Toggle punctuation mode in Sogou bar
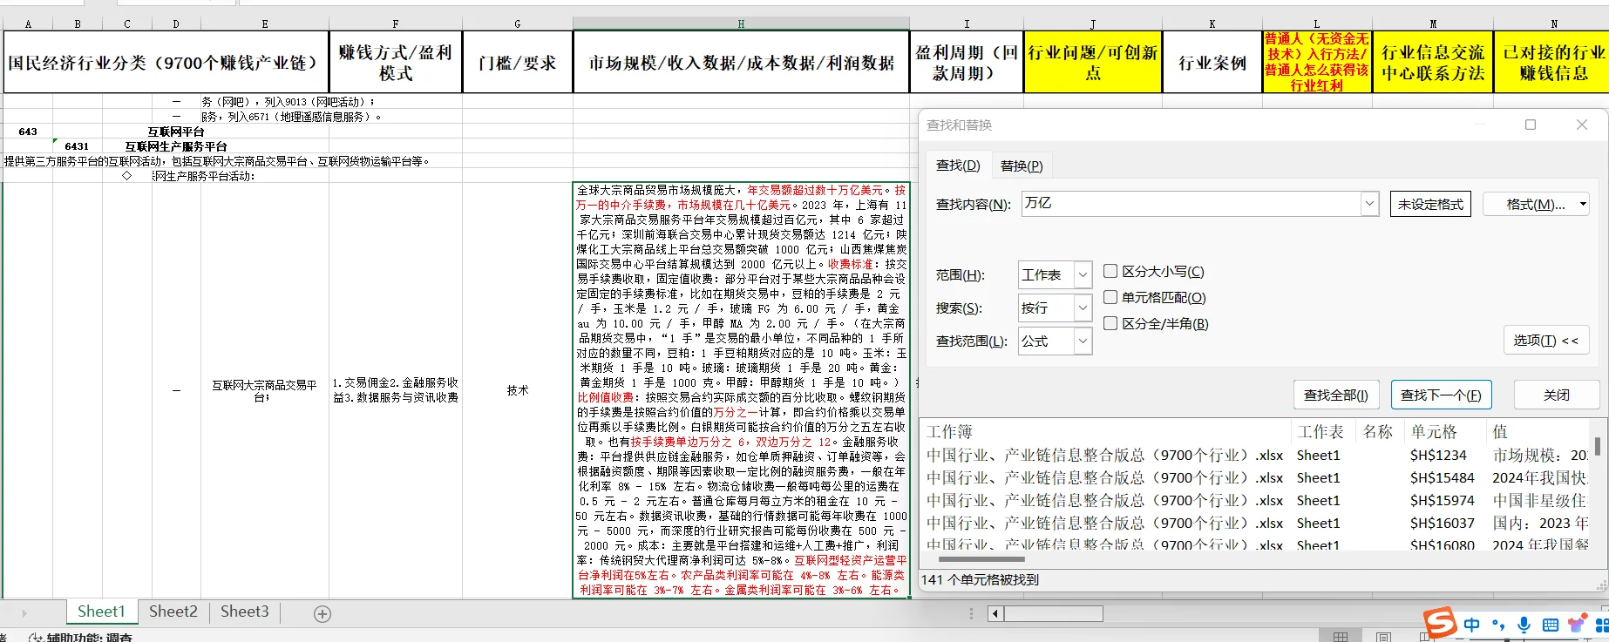The height and width of the screenshot is (642, 1609). tap(1498, 625)
